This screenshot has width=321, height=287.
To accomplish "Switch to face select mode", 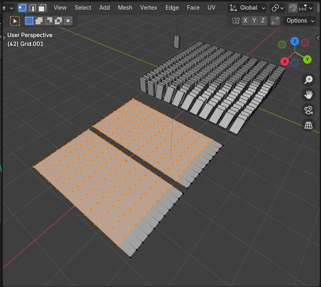I will pyautogui.click(x=42, y=8).
